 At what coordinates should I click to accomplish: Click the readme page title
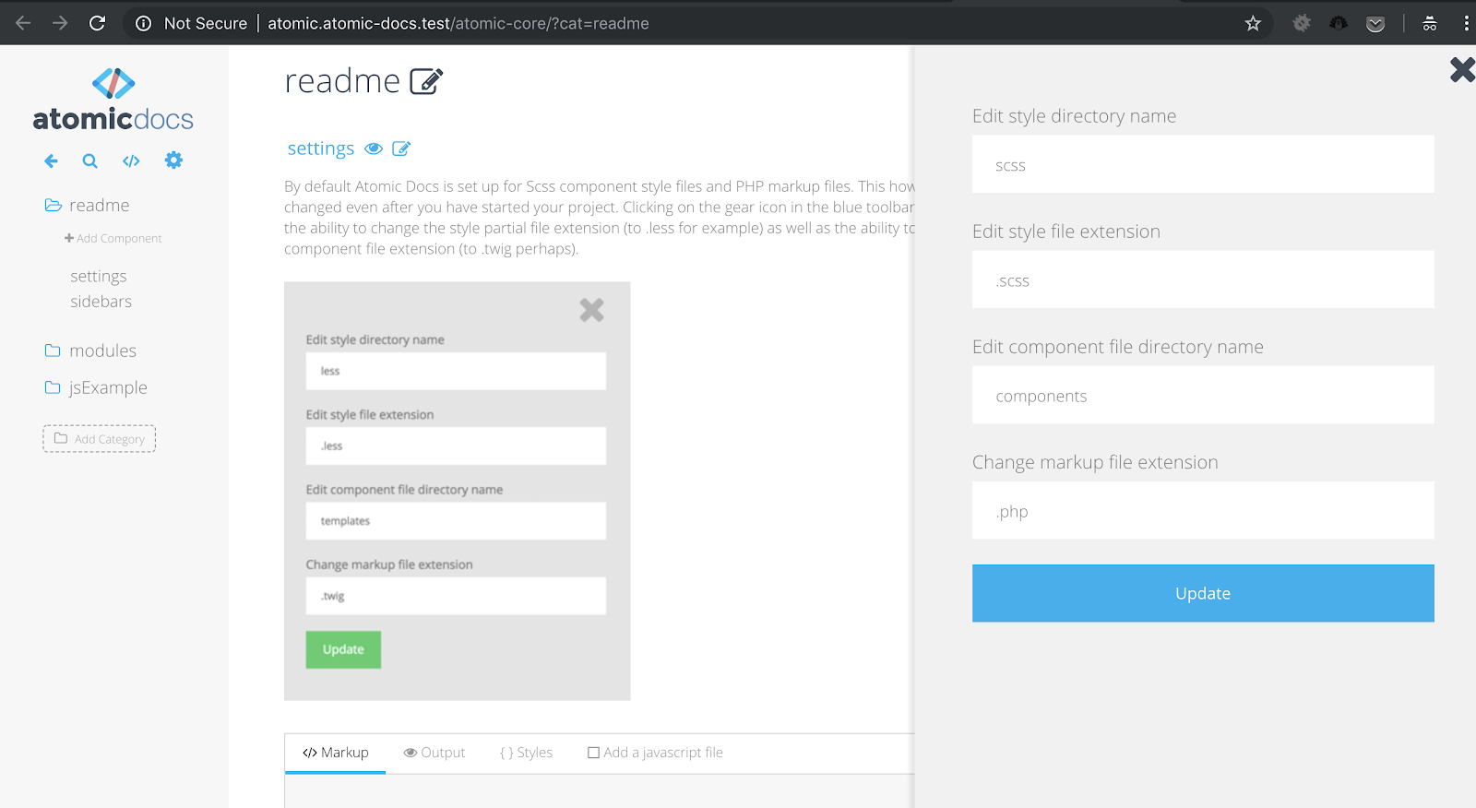342,81
